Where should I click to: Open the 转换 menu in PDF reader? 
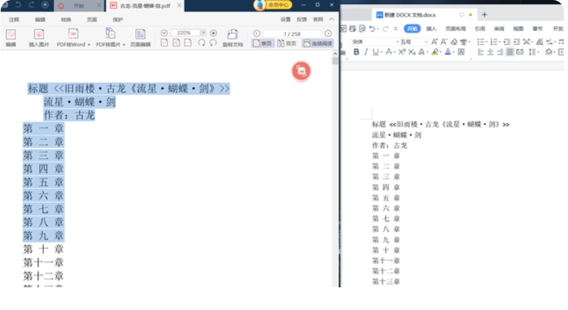click(x=65, y=20)
